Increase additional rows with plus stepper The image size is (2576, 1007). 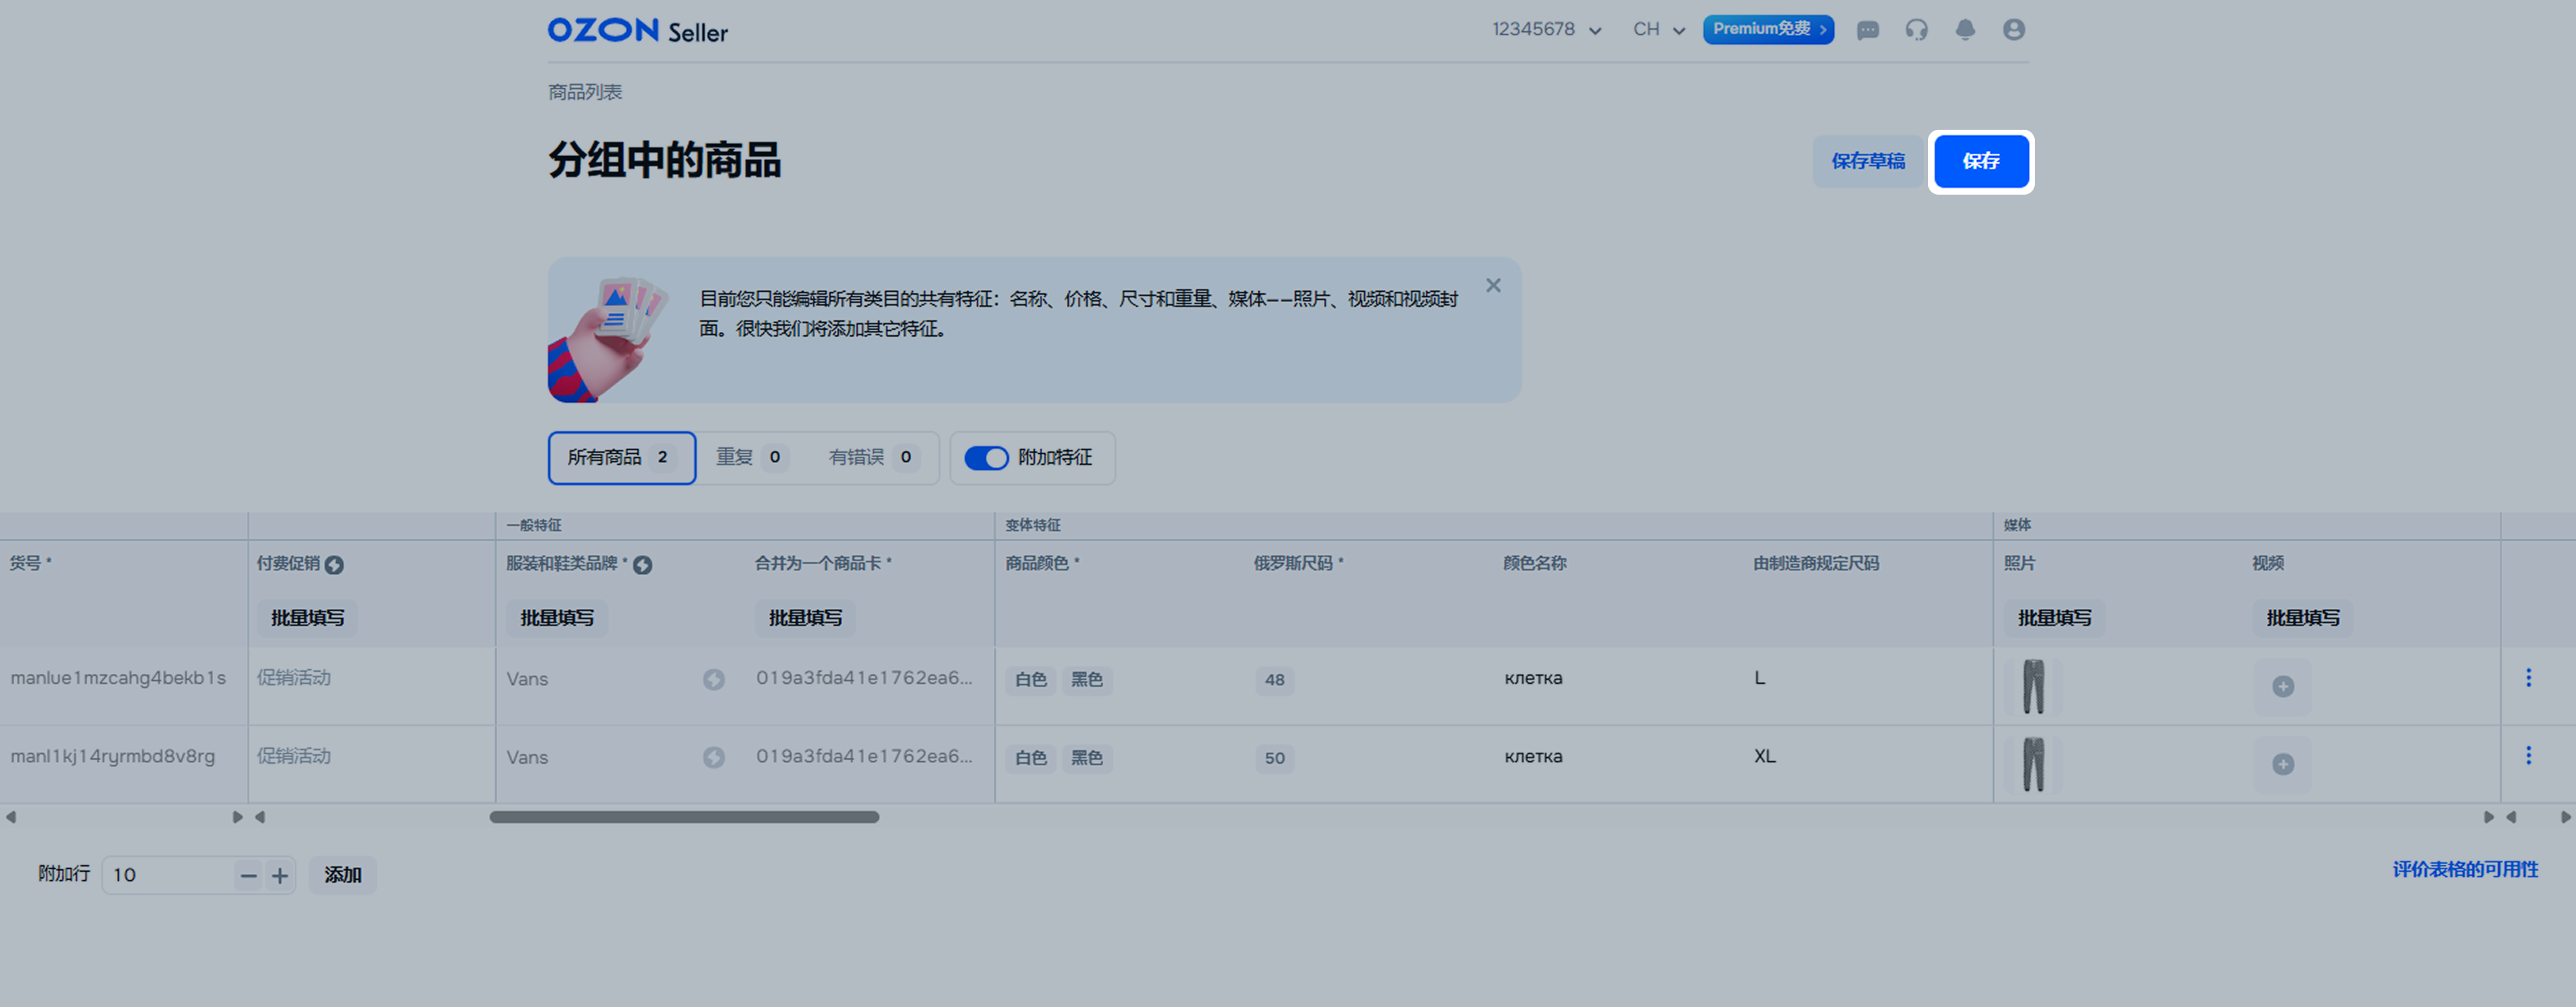(x=280, y=876)
